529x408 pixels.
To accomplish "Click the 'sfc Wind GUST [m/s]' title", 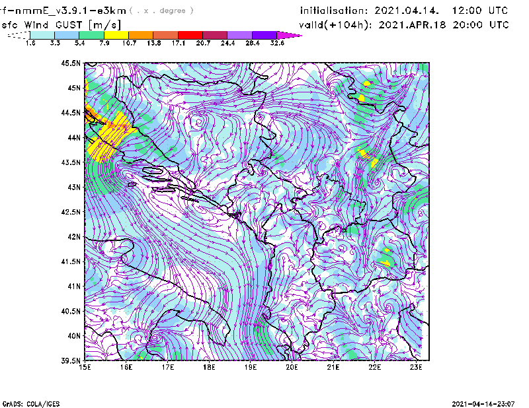I will click(61, 25).
